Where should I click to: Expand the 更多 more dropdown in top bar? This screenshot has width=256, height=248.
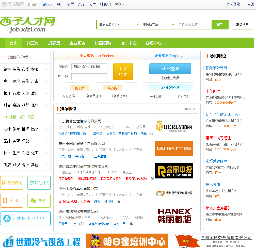pyautogui.click(x=120, y=4)
